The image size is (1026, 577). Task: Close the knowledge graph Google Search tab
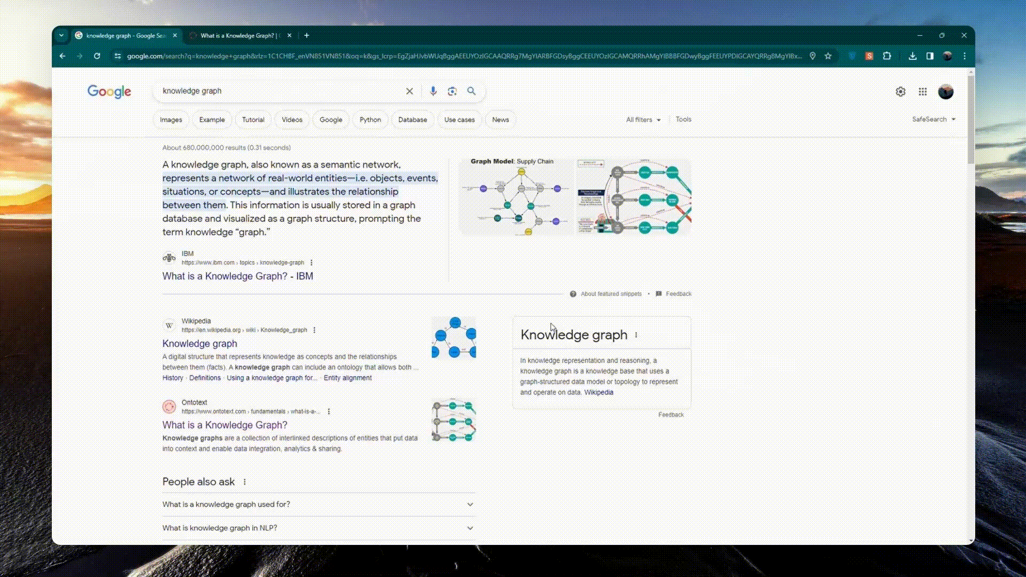coord(175,36)
